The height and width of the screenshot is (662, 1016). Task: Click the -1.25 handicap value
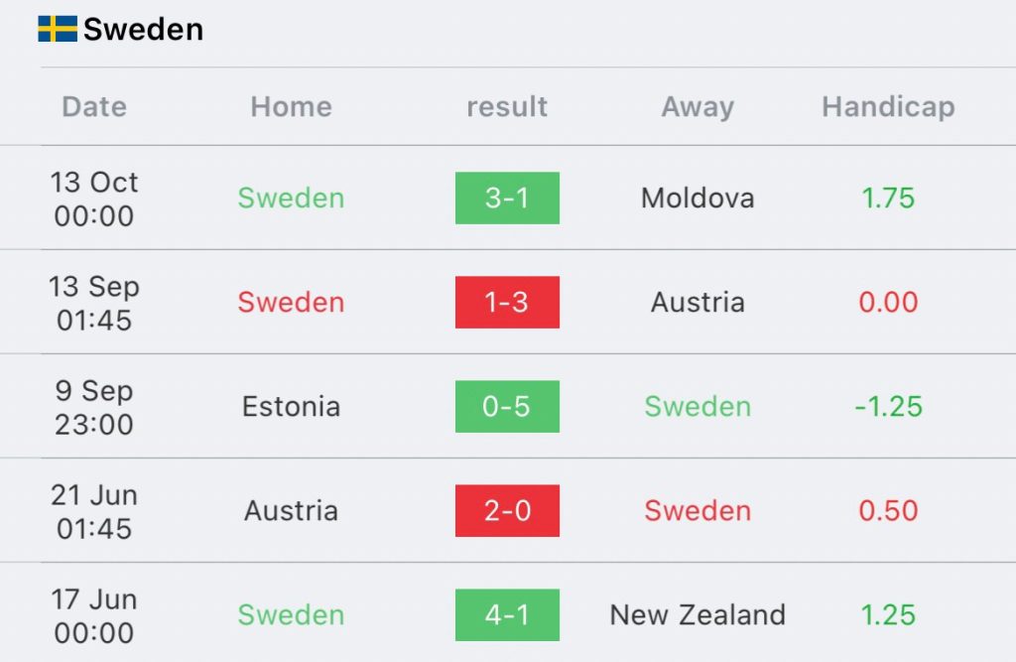pyautogui.click(x=888, y=407)
